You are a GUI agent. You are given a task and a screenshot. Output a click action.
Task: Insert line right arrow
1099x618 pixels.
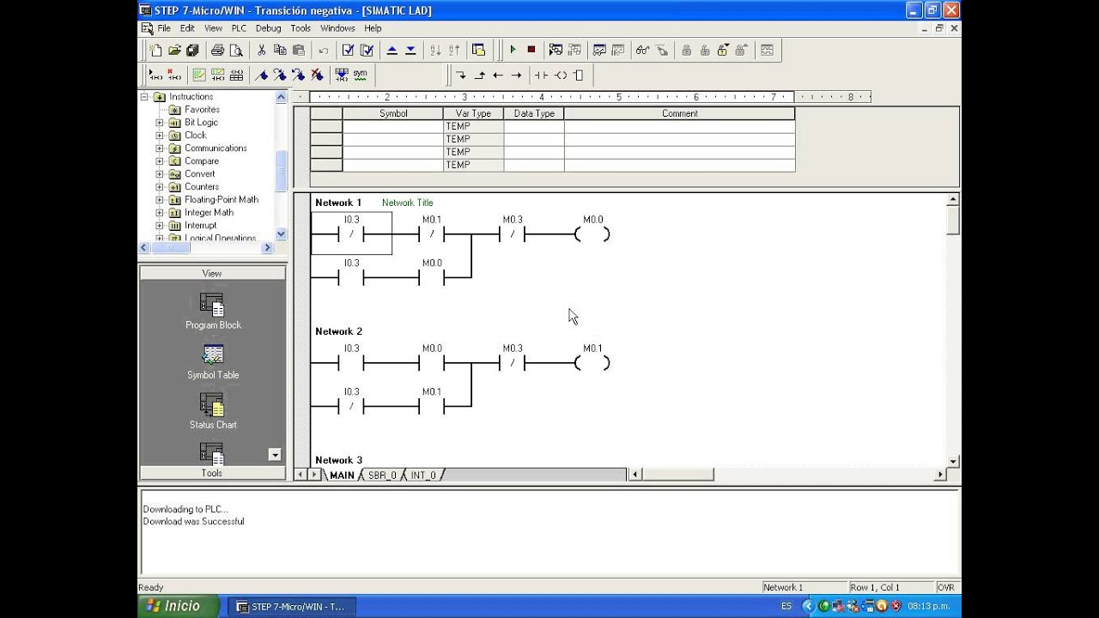pyautogui.click(x=516, y=75)
